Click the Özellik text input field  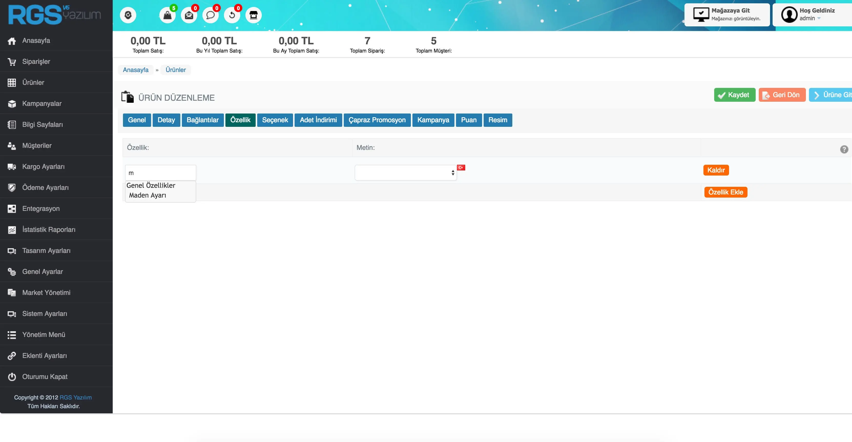click(160, 173)
